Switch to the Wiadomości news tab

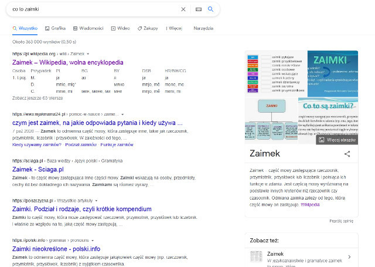click(88, 28)
